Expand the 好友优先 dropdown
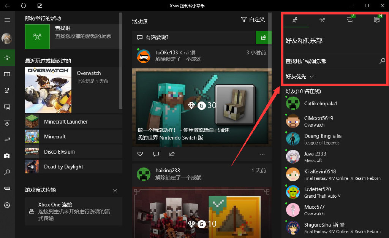Viewport: 389px width, 238px height. click(300, 76)
